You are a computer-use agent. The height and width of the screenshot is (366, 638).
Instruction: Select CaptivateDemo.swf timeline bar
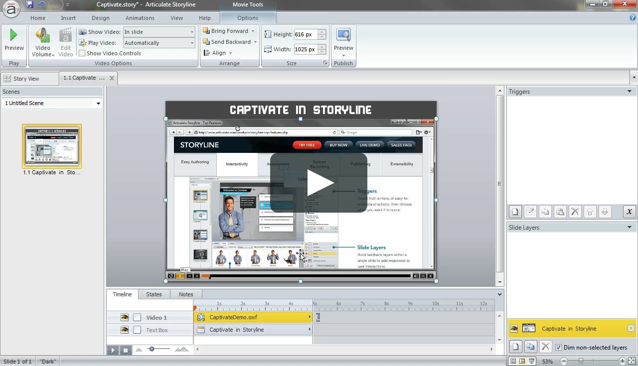click(253, 317)
